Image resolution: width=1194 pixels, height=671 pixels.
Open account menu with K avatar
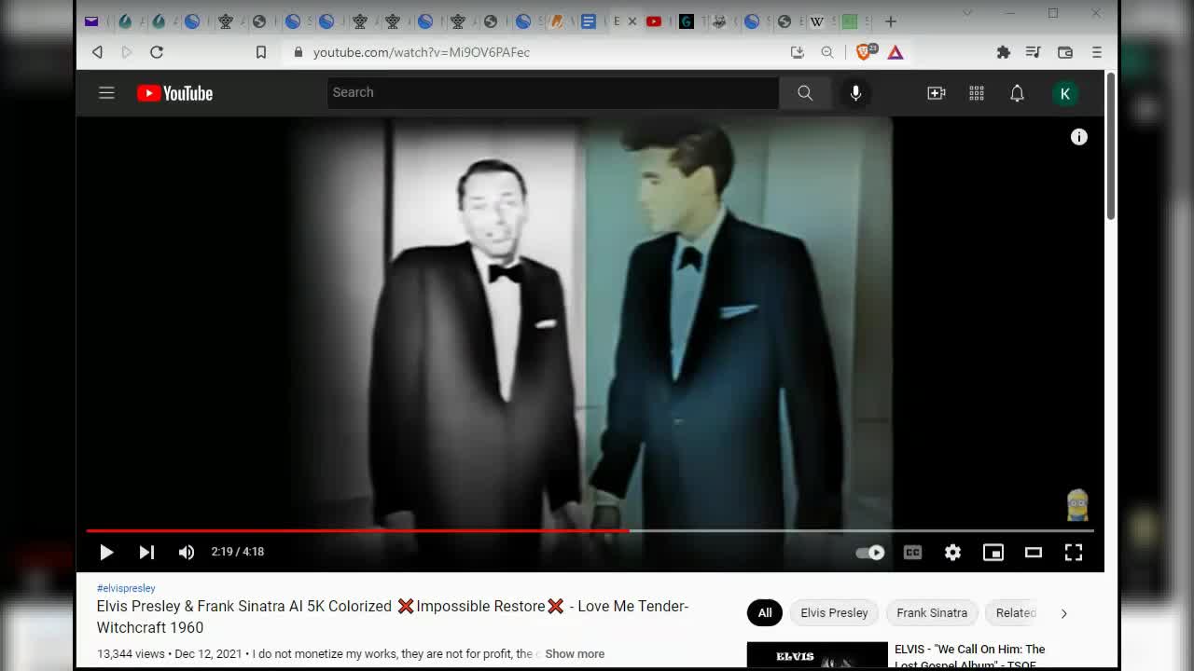(x=1064, y=93)
